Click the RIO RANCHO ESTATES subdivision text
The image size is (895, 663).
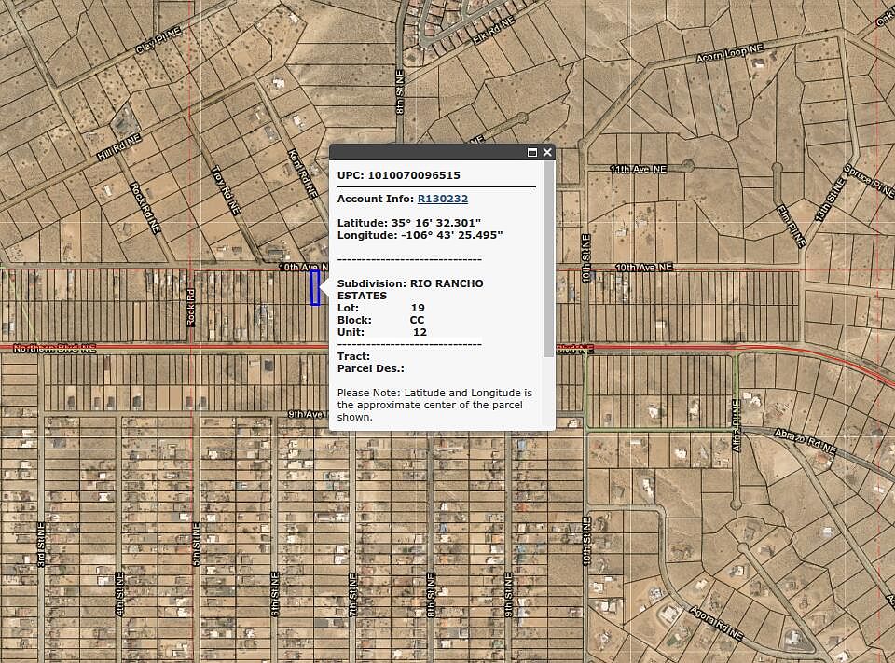(x=410, y=289)
